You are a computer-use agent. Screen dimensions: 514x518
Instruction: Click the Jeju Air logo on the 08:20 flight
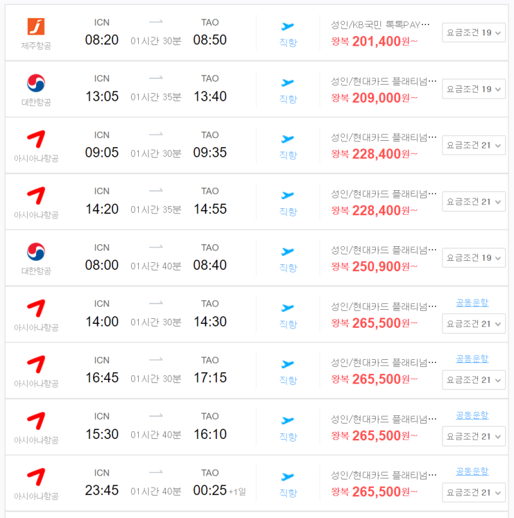click(x=36, y=26)
